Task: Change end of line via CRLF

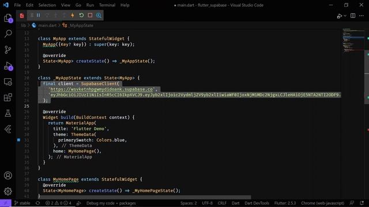Action: pyautogui.click(x=222, y=203)
